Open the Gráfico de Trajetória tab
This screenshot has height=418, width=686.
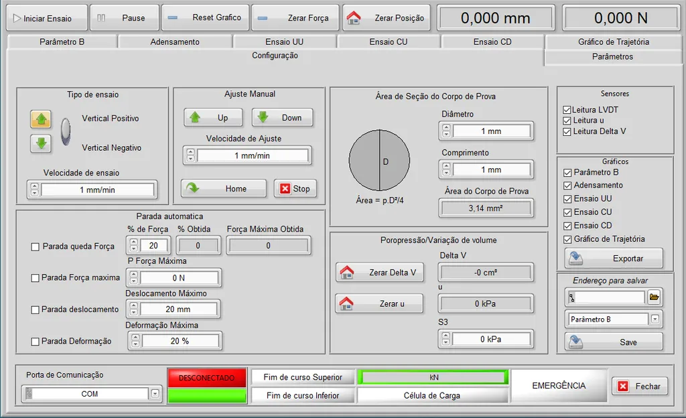(x=614, y=42)
